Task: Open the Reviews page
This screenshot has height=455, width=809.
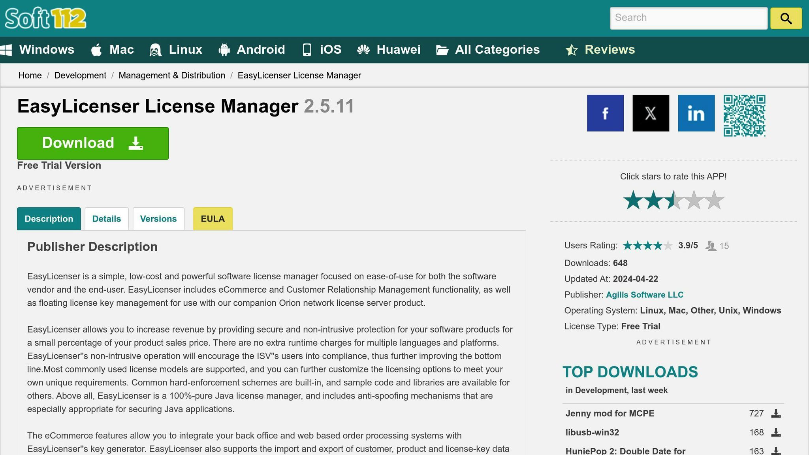Action: tap(610, 50)
